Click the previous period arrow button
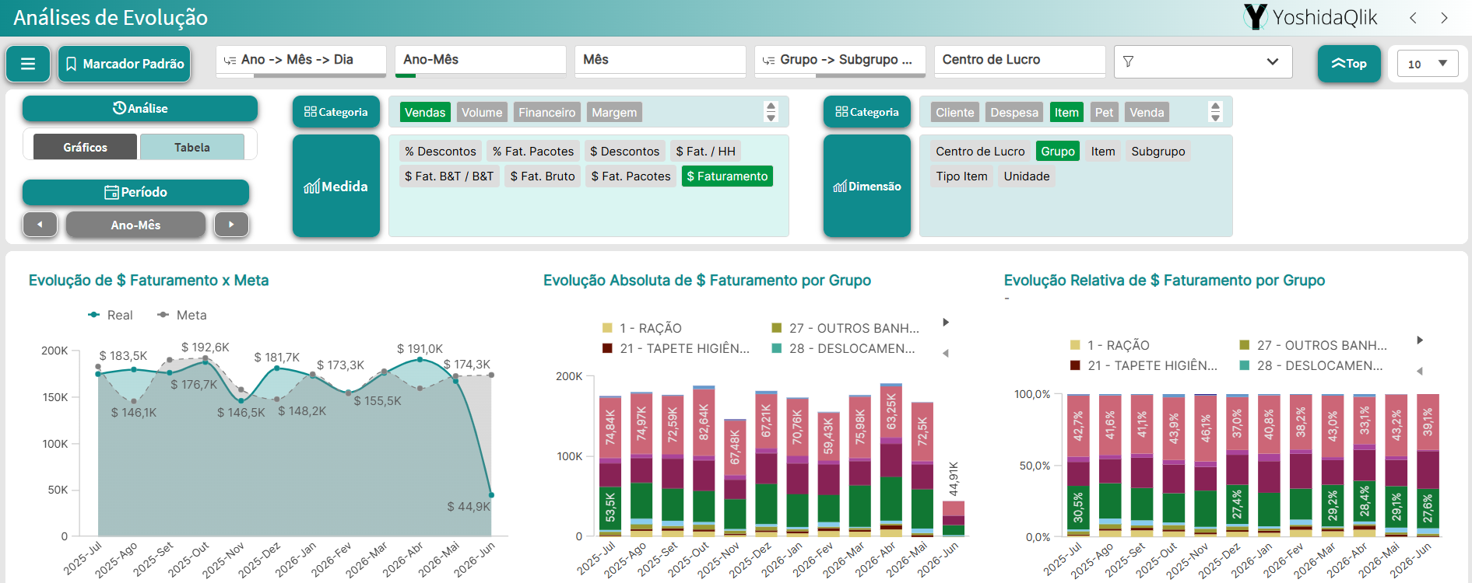Image resolution: width=1472 pixels, height=583 pixels. [40, 225]
